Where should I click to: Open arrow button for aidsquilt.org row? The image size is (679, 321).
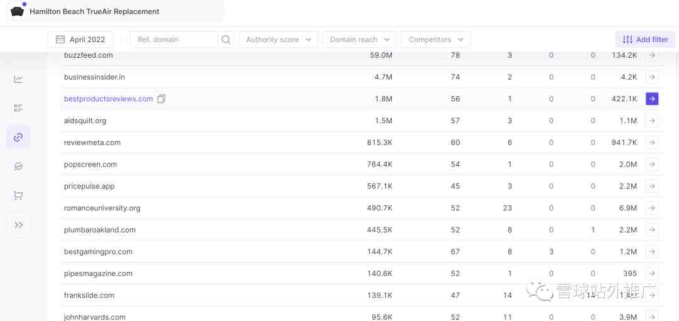[x=652, y=121]
